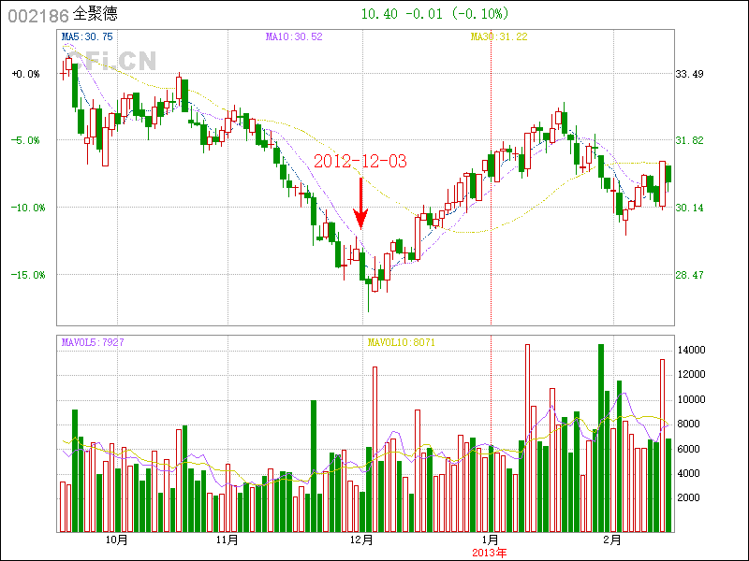Screen dimensions: 749x561
Task: Click the 14000 volume axis label
Action: pyautogui.click(x=692, y=350)
